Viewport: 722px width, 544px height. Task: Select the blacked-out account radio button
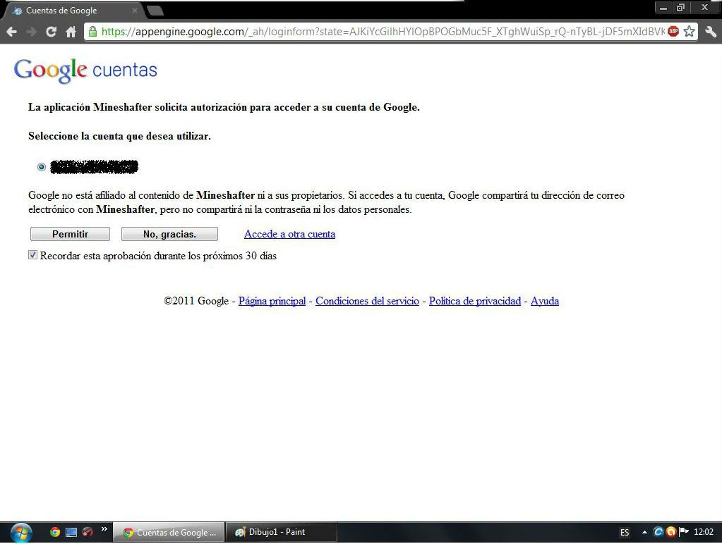pos(42,167)
